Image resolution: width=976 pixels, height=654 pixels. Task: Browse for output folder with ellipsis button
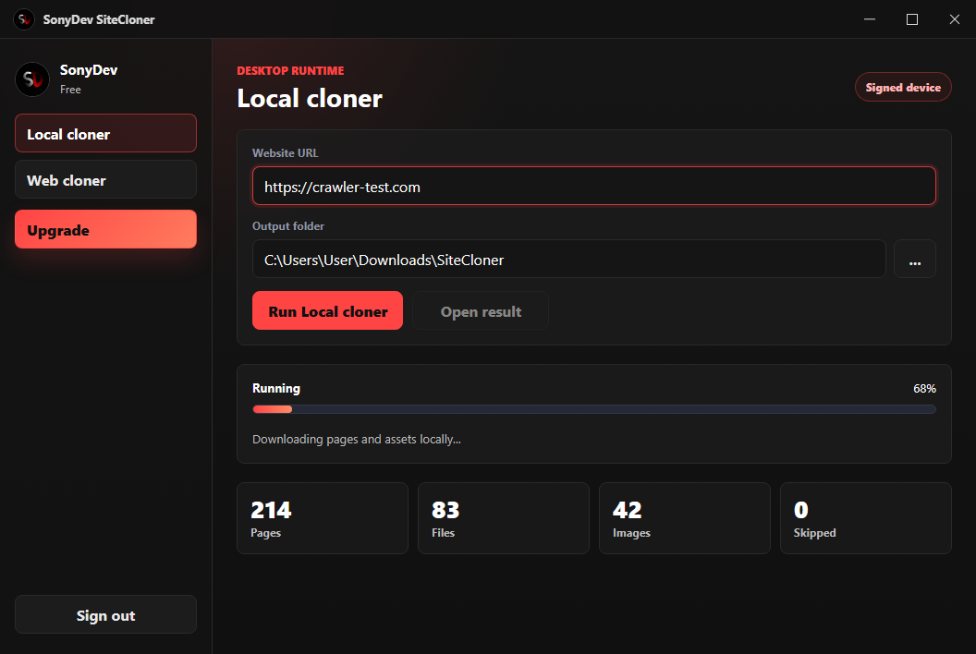tap(914, 259)
